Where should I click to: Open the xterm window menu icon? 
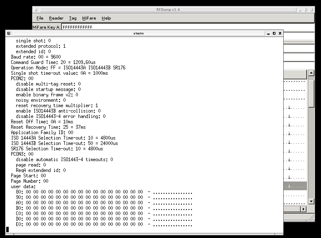(9, 33)
